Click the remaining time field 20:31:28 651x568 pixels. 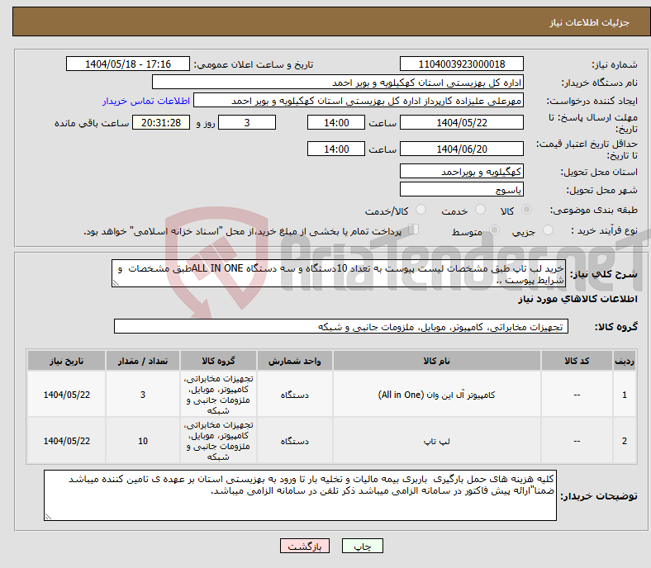[161, 122]
